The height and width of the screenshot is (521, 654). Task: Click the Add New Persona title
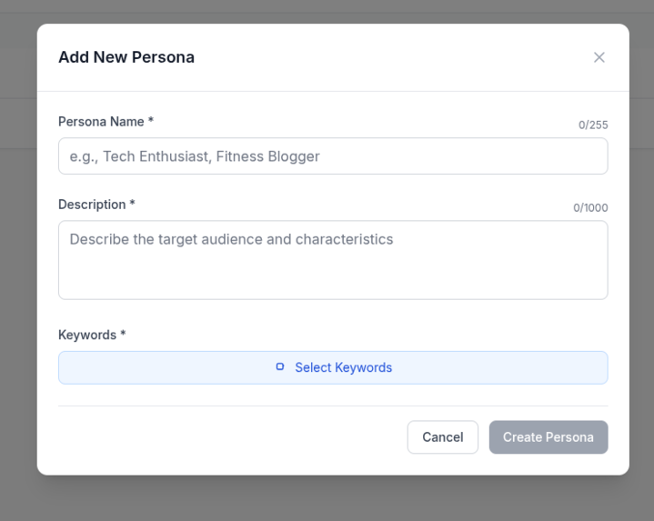click(126, 57)
